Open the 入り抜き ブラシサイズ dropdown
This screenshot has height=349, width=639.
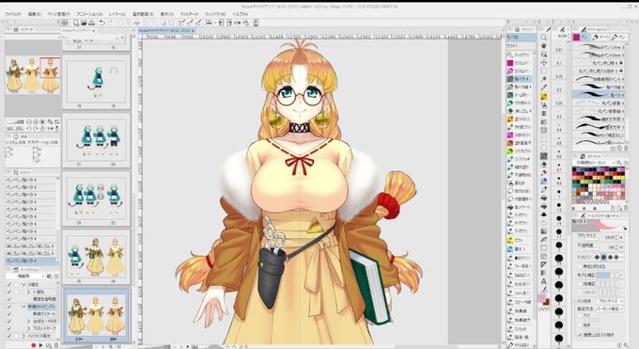(x=609, y=301)
